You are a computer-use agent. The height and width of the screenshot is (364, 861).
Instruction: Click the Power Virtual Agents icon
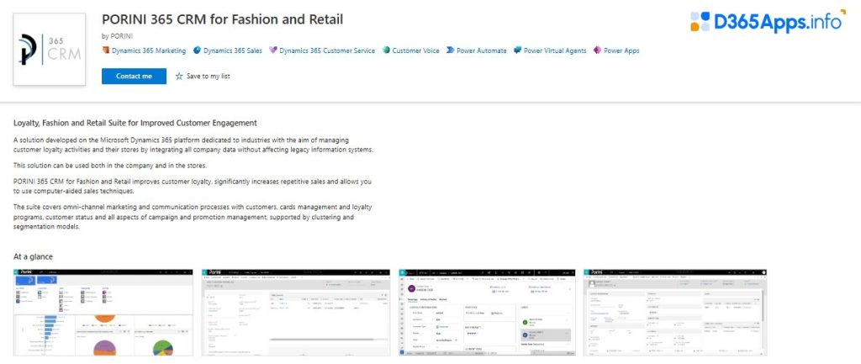tap(517, 50)
